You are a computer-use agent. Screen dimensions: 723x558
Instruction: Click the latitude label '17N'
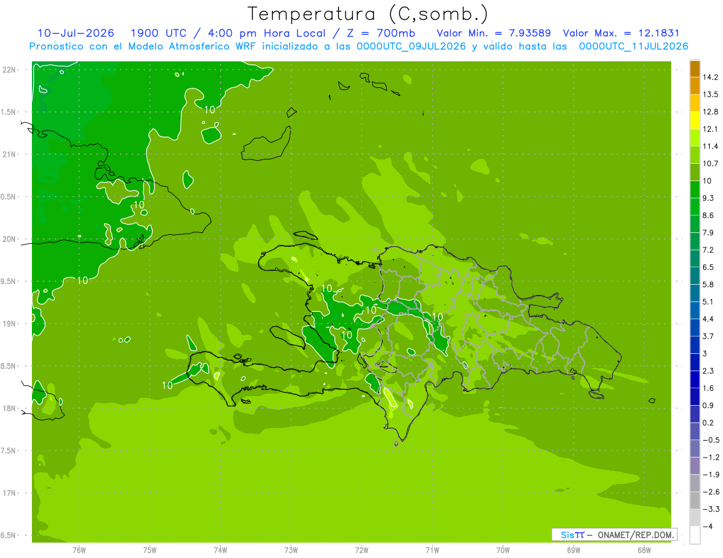coord(9,493)
